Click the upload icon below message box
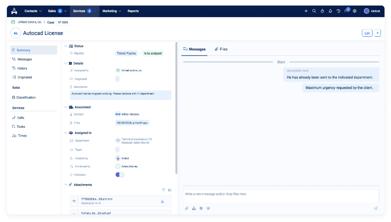391x222 pixels. coord(194,208)
